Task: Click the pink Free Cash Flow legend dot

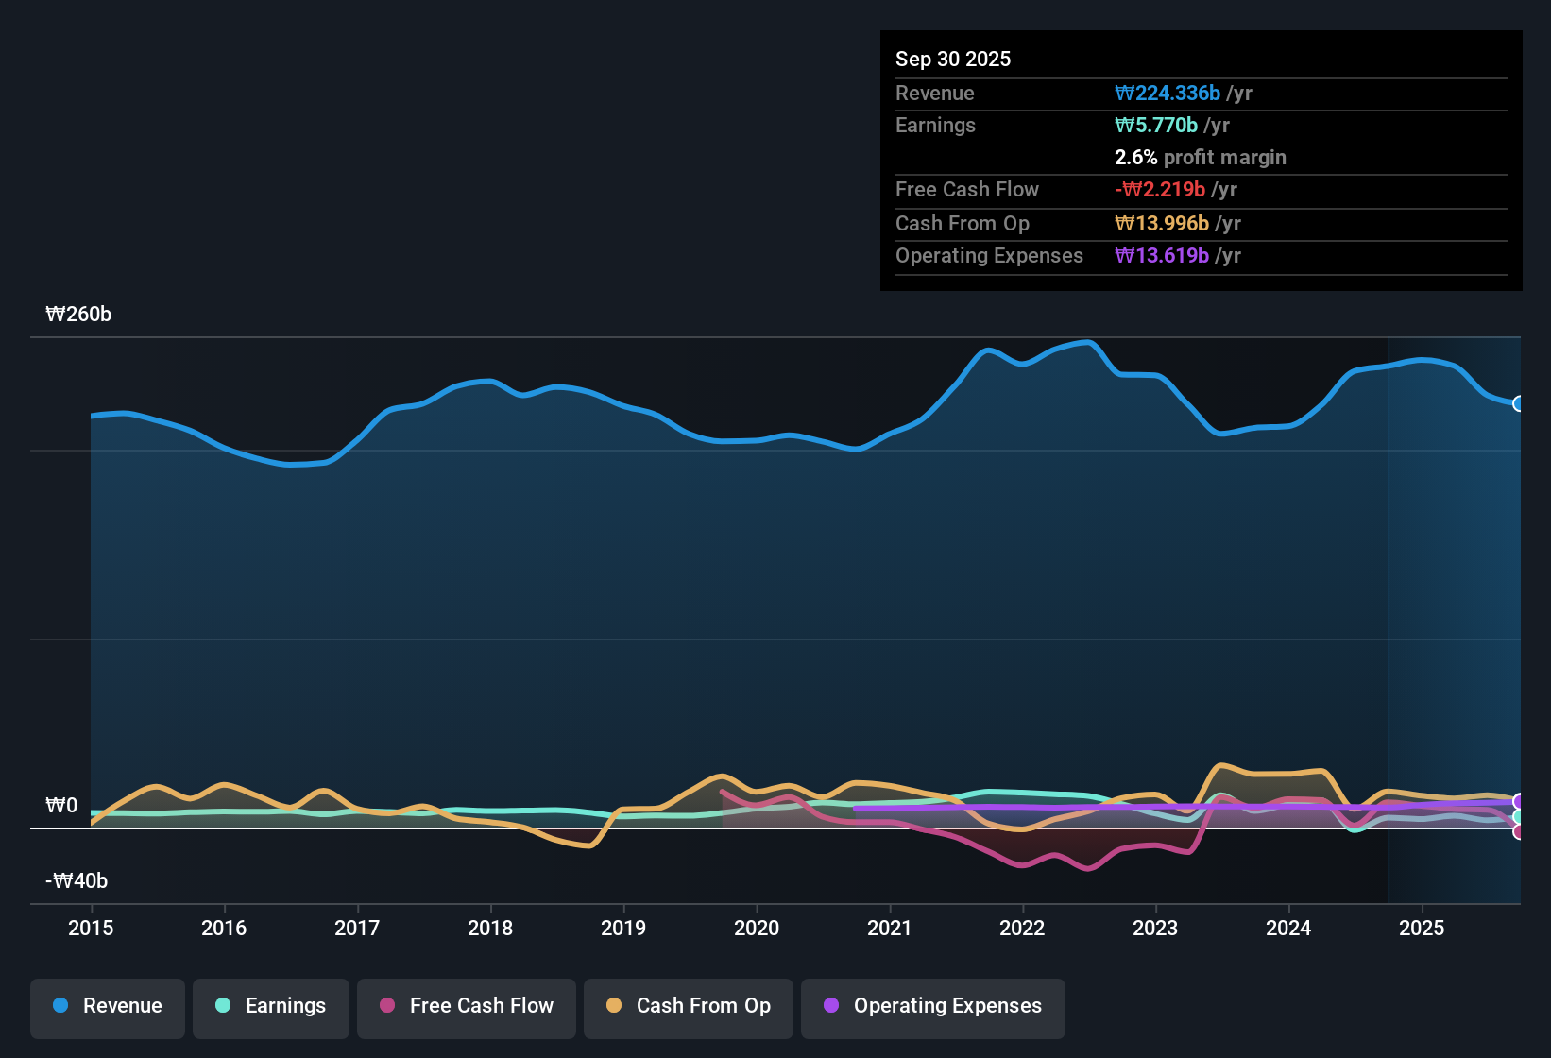Action: click(386, 1006)
